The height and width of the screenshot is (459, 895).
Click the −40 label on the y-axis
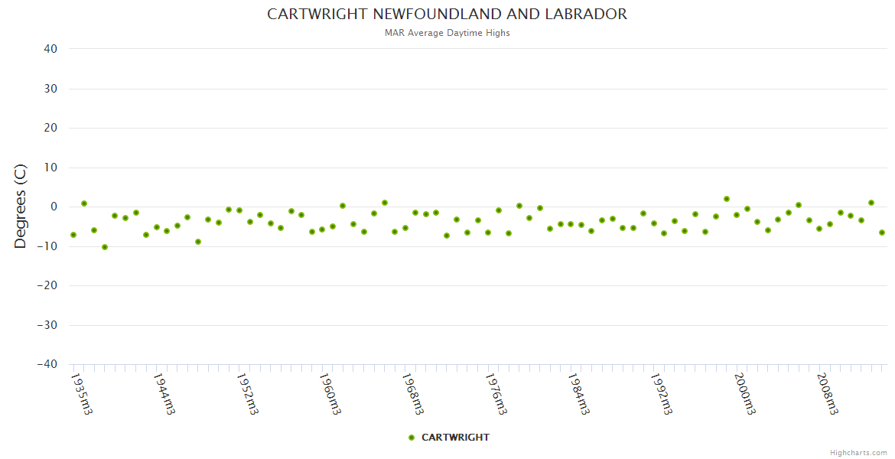pos(47,365)
